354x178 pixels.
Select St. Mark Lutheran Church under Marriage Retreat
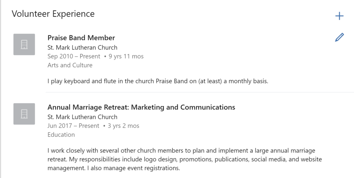click(82, 117)
